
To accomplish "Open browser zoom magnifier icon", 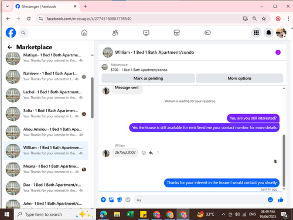I will pos(254,19).
